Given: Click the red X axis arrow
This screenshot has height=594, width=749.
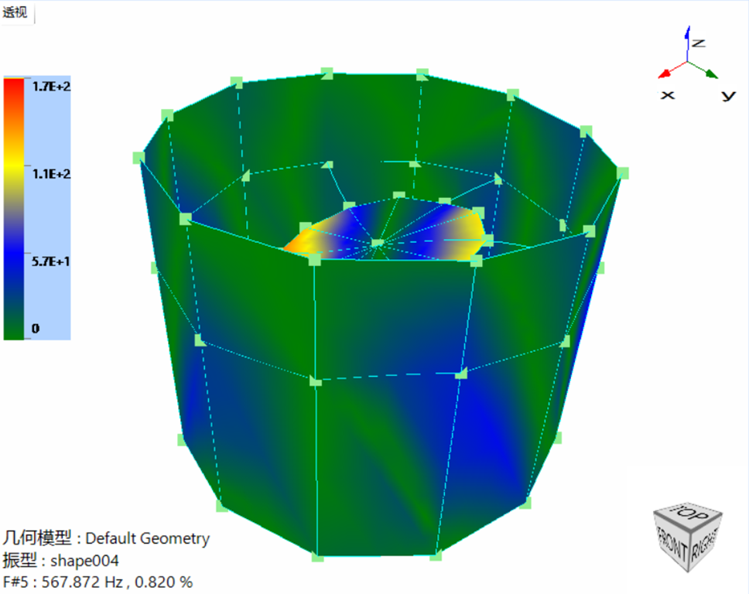Looking at the screenshot, I should [x=665, y=73].
